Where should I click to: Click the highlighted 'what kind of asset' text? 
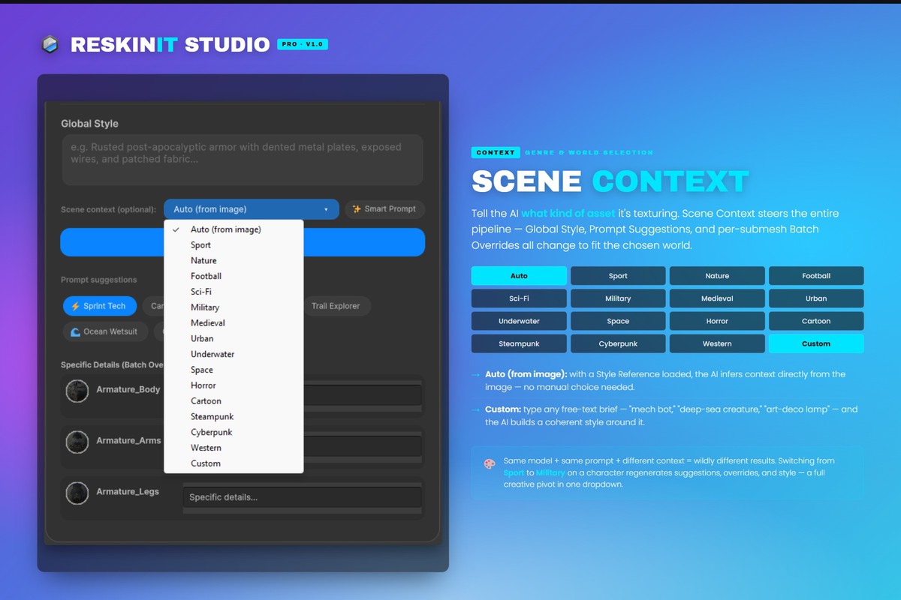pyautogui.click(x=568, y=214)
